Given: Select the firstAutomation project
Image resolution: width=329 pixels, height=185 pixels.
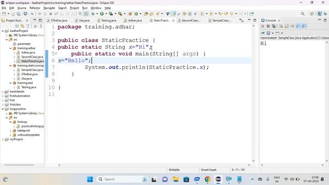Looking at the screenshot, I should (20, 96).
